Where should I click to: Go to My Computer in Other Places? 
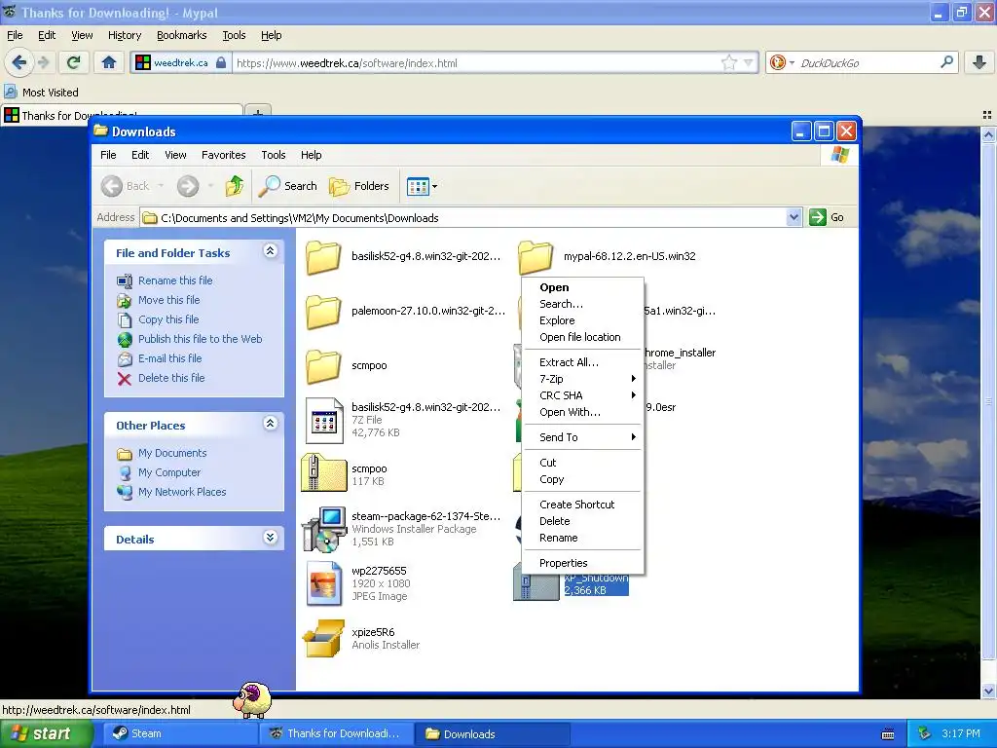[169, 472]
